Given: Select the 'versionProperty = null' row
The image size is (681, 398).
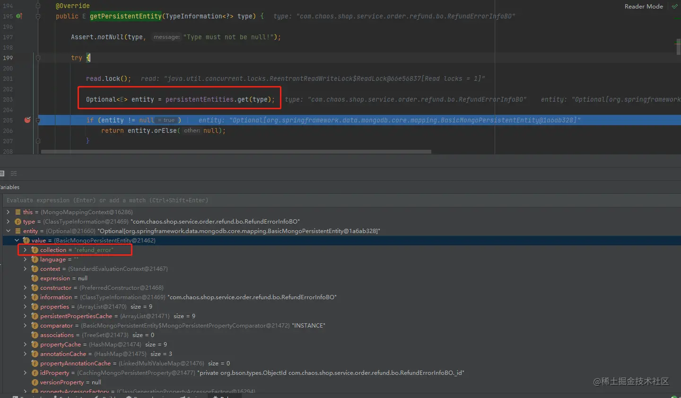Looking at the screenshot, I should click(x=340, y=382).
